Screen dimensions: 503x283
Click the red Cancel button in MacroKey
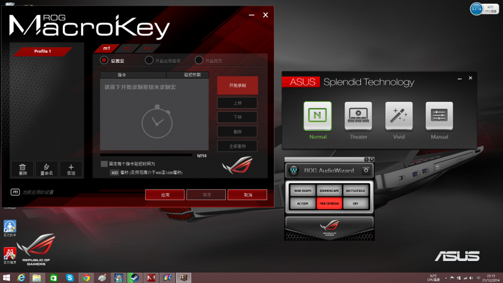tap(247, 195)
